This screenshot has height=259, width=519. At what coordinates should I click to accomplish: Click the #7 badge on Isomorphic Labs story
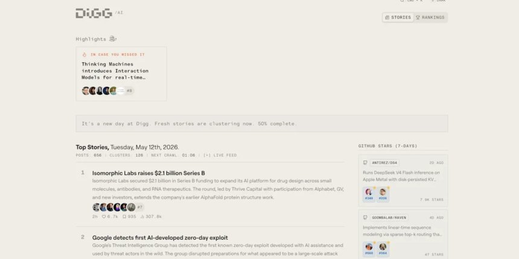140,207
